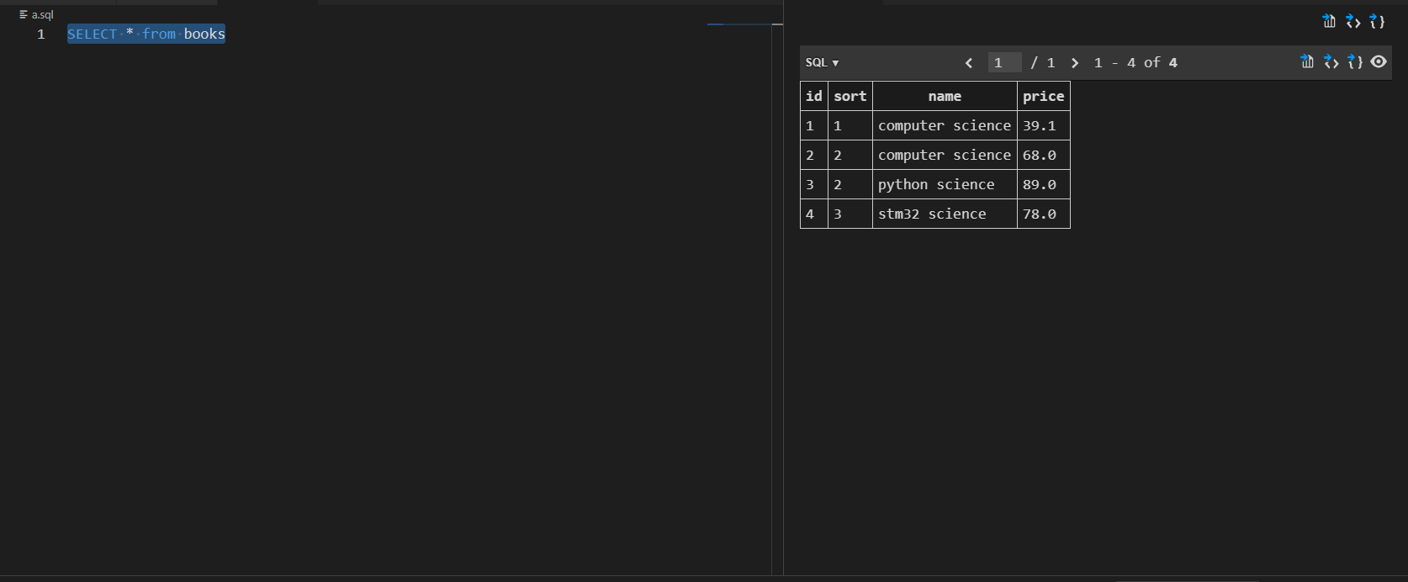Screen dimensions: 1408x582
Task: Open the SQL dropdown in the results toolbar
Action: (x=822, y=63)
